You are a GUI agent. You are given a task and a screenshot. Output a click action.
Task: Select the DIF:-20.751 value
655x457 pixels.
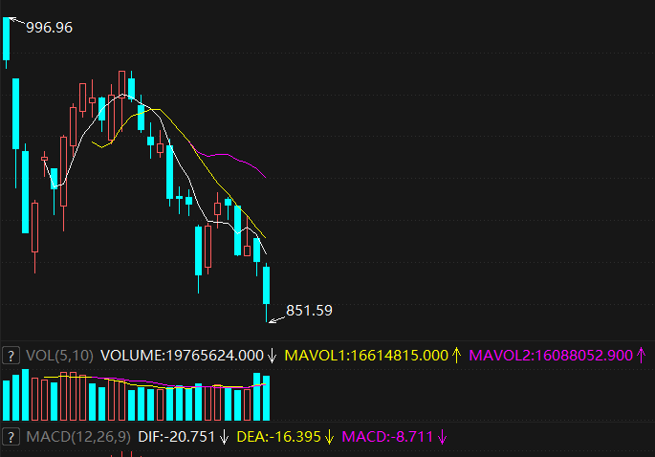pyautogui.click(x=176, y=437)
